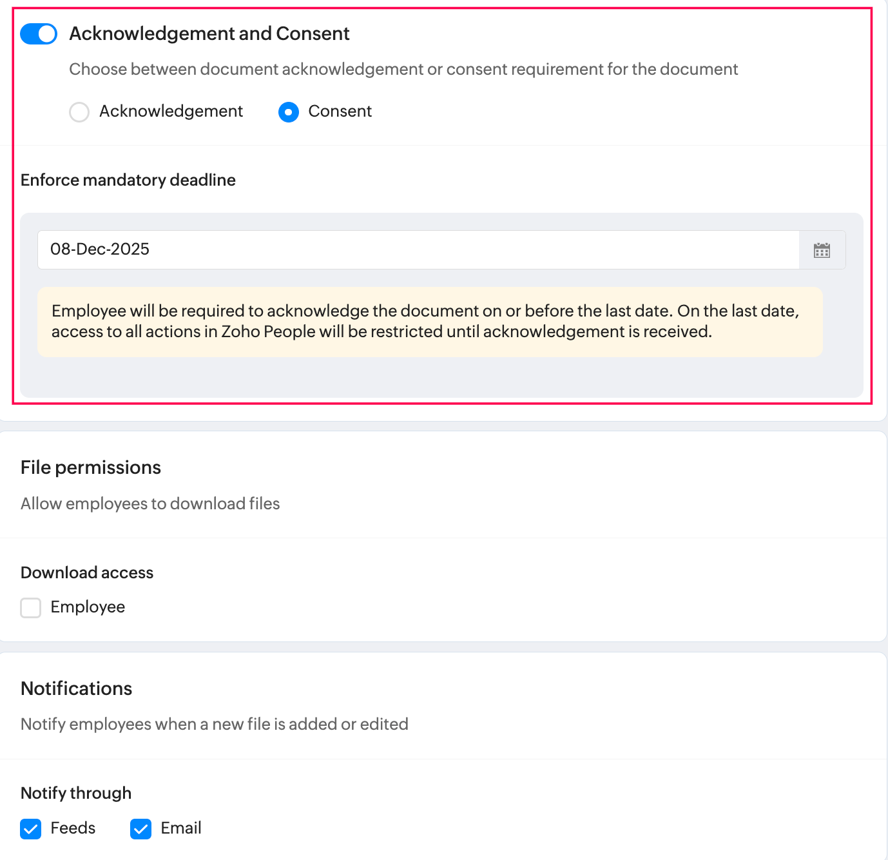Image resolution: width=888 pixels, height=860 pixels.
Task: Turn off Acknowledgement and Consent switch
Action: [x=39, y=34]
